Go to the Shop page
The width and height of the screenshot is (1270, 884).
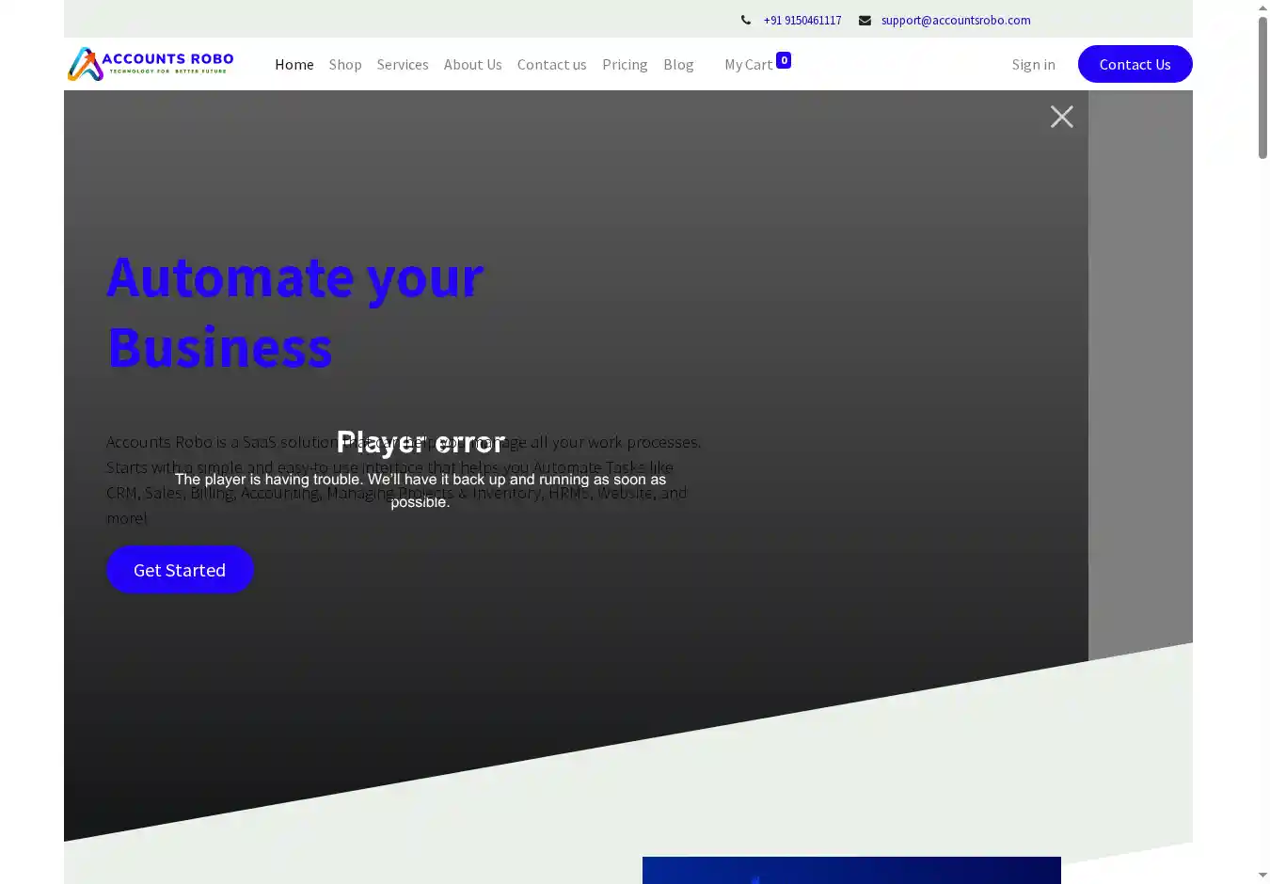coord(345,64)
